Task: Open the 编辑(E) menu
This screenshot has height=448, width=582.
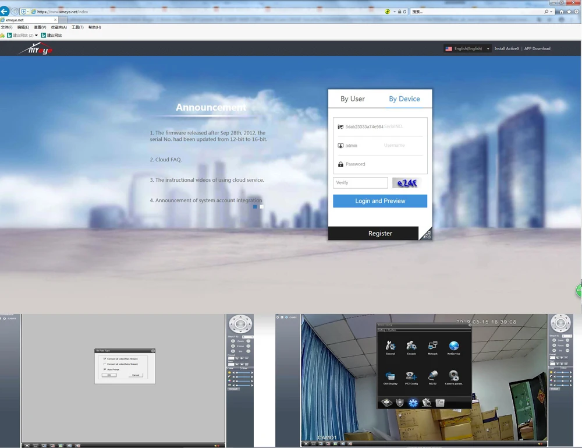Action: pyautogui.click(x=23, y=27)
